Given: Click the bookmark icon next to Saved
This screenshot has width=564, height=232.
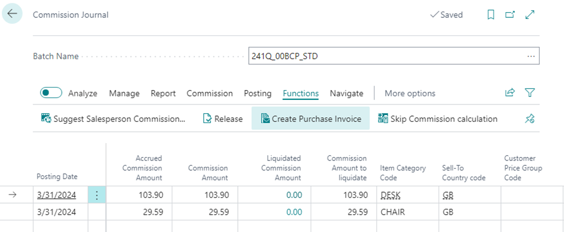Looking at the screenshot, I should coord(491,15).
